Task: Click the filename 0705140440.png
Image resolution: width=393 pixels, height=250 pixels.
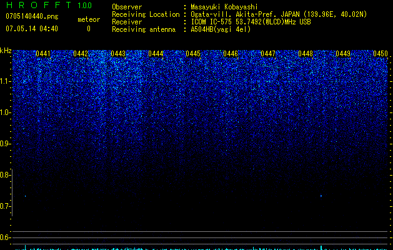Action: coord(32,16)
